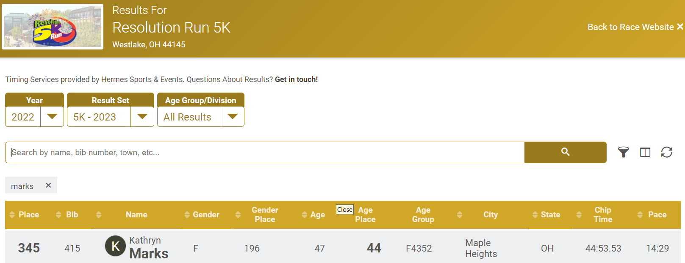Screen dimensions: 685x263
Task: Click the refresh results icon
Action: pyautogui.click(x=666, y=152)
